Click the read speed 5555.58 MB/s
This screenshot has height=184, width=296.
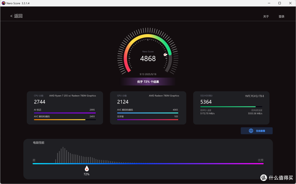click(x=255, y=113)
